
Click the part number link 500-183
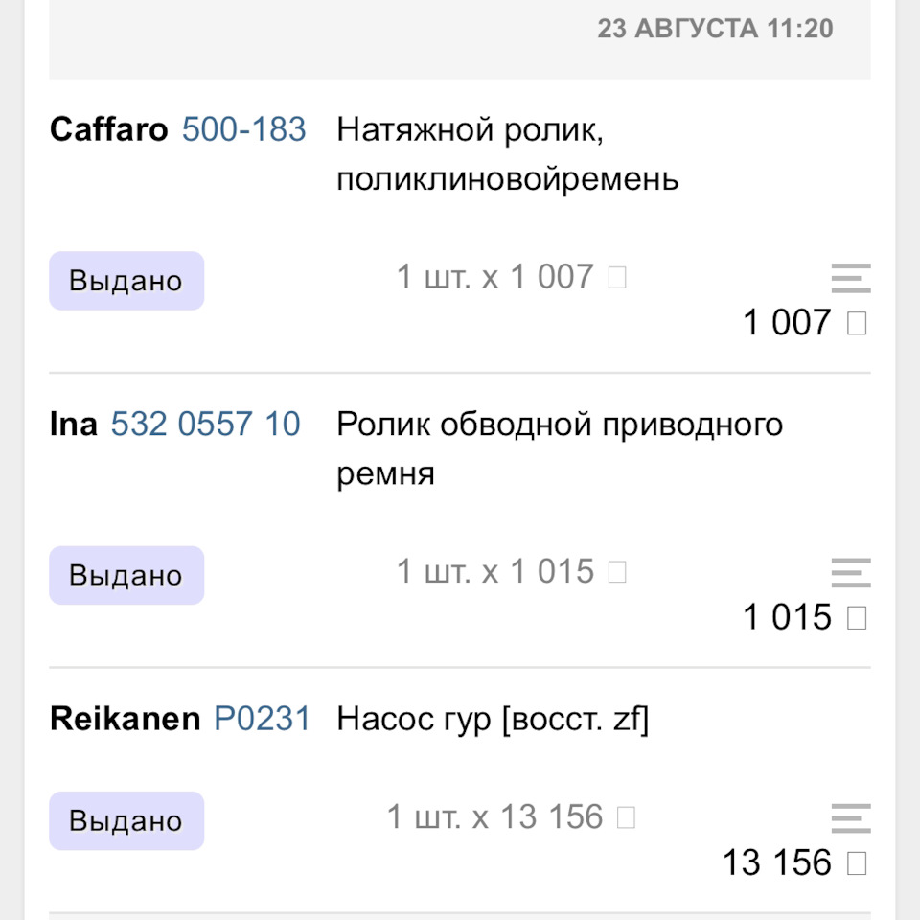(x=244, y=129)
